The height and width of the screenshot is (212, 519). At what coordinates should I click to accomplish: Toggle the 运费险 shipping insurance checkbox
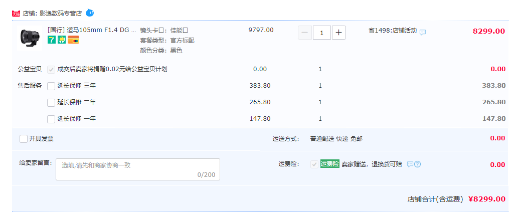coord(314,164)
